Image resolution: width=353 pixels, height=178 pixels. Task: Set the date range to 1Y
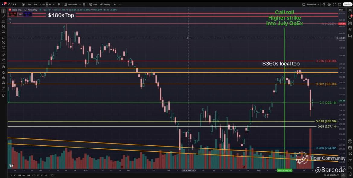[38, 175]
